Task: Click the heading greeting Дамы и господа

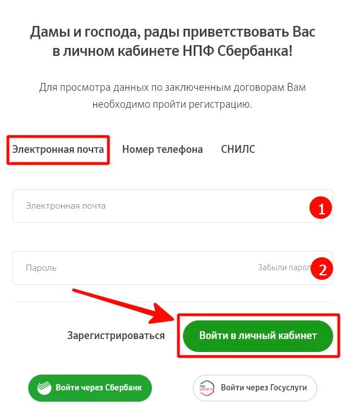Action: tap(173, 41)
